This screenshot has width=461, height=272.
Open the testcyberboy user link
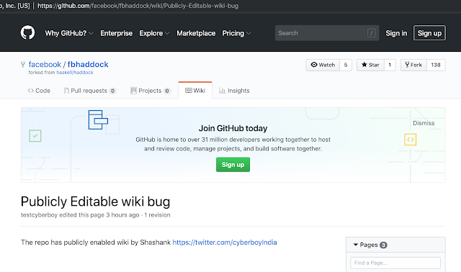coord(39,215)
